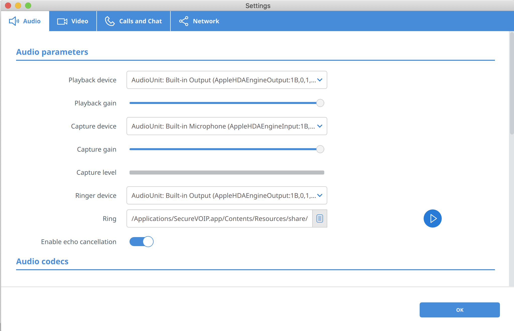Close the Settings window
514x331 pixels.
pyautogui.click(x=8, y=6)
